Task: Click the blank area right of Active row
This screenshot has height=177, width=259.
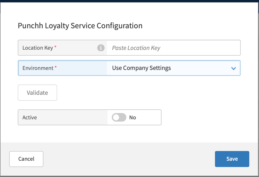Action: [x=200, y=117]
